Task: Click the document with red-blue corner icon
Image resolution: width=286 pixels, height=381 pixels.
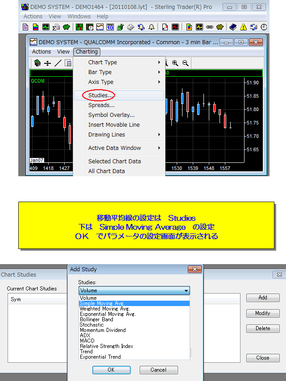Action: coord(165,27)
